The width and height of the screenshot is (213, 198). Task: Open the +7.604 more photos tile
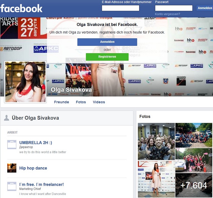point(194,185)
